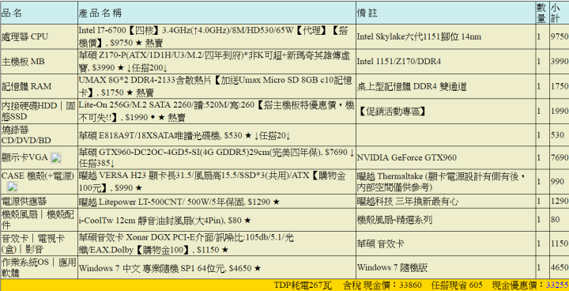Click the 1290 subtotal for power supply
Screen dimensions: 569x291
pos(560,202)
